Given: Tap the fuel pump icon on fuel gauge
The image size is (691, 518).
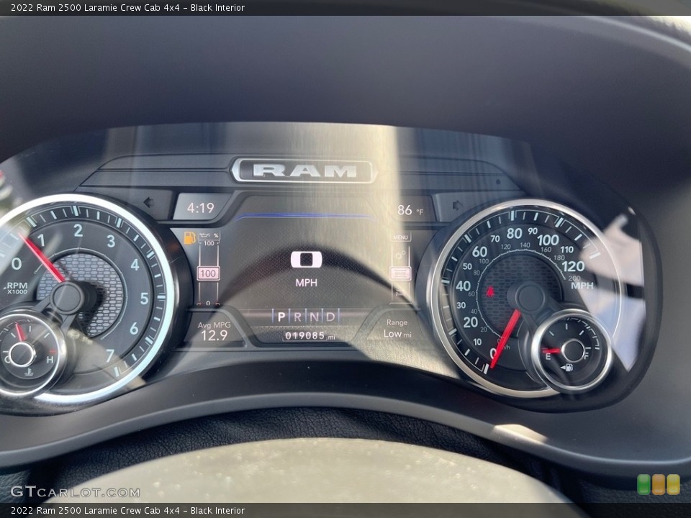Looking at the screenshot, I should click(567, 368).
